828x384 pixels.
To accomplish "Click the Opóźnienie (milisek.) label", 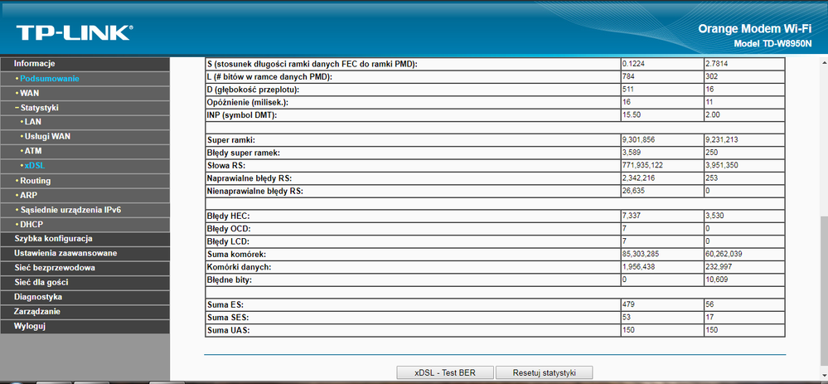I will tap(248, 102).
